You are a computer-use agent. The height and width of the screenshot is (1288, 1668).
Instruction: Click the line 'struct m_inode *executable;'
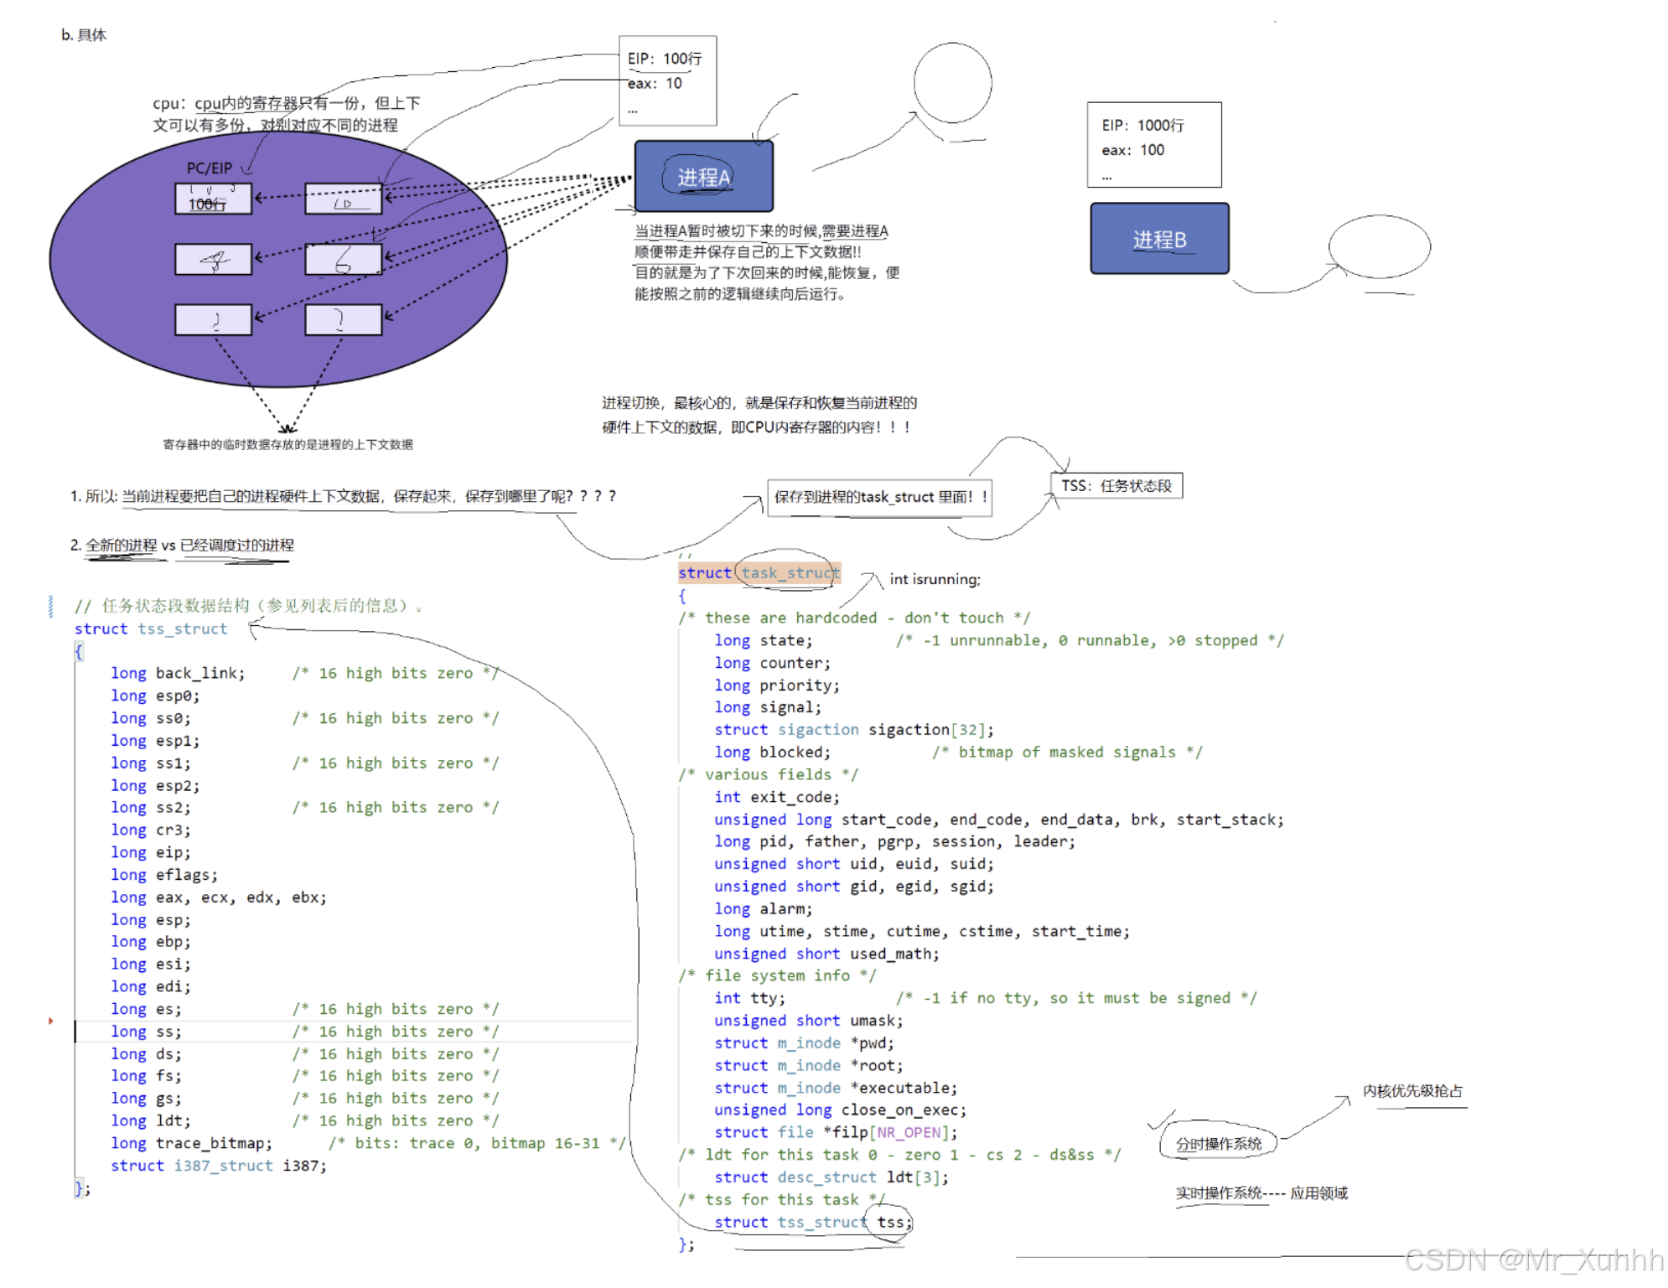[x=836, y=1088]
